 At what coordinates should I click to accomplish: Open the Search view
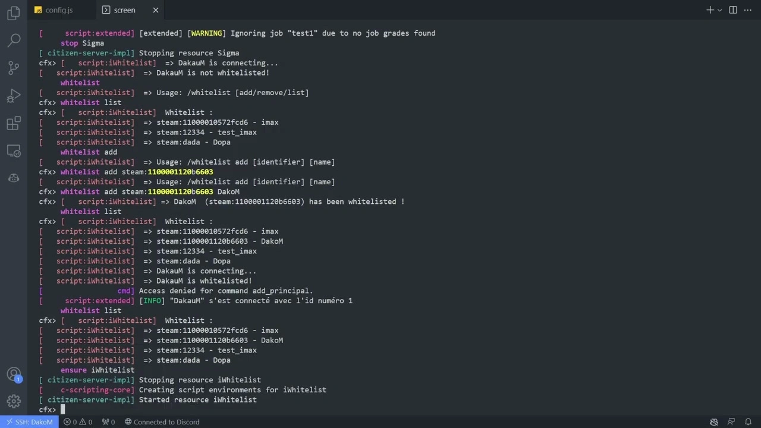pyautogui.click(x=13, y=40)
